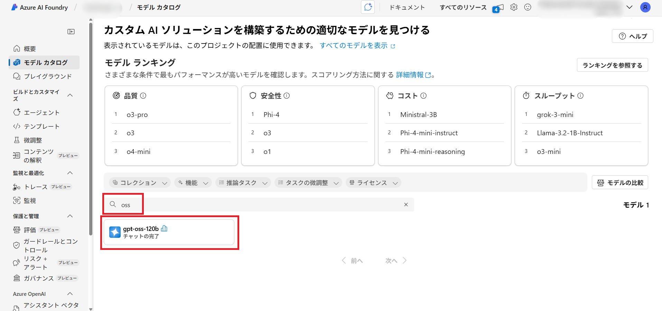The width and height of the screenshot is (662, 311).
Task: Open the コレクション filter dropdown
Action: [140, 183]
